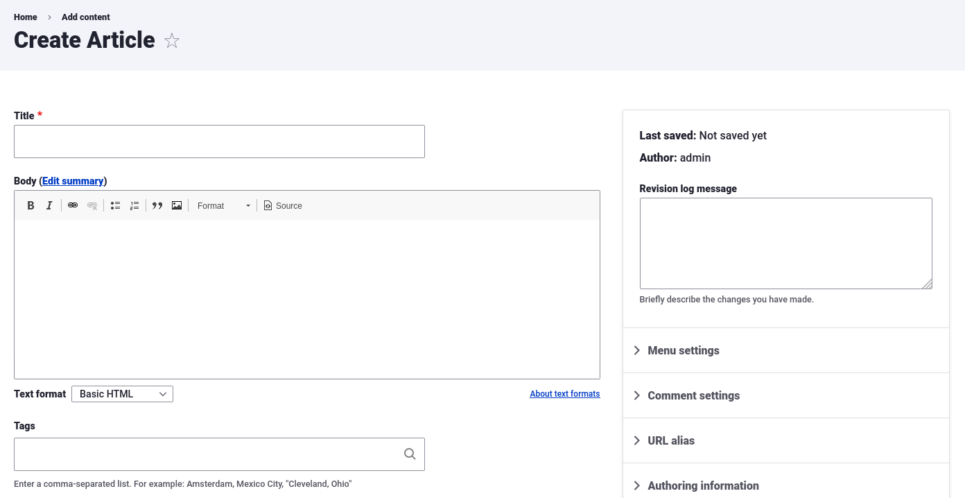The image size is (965, 498).
Task: Open the About text formats link
Action: [x=564, y=394]
